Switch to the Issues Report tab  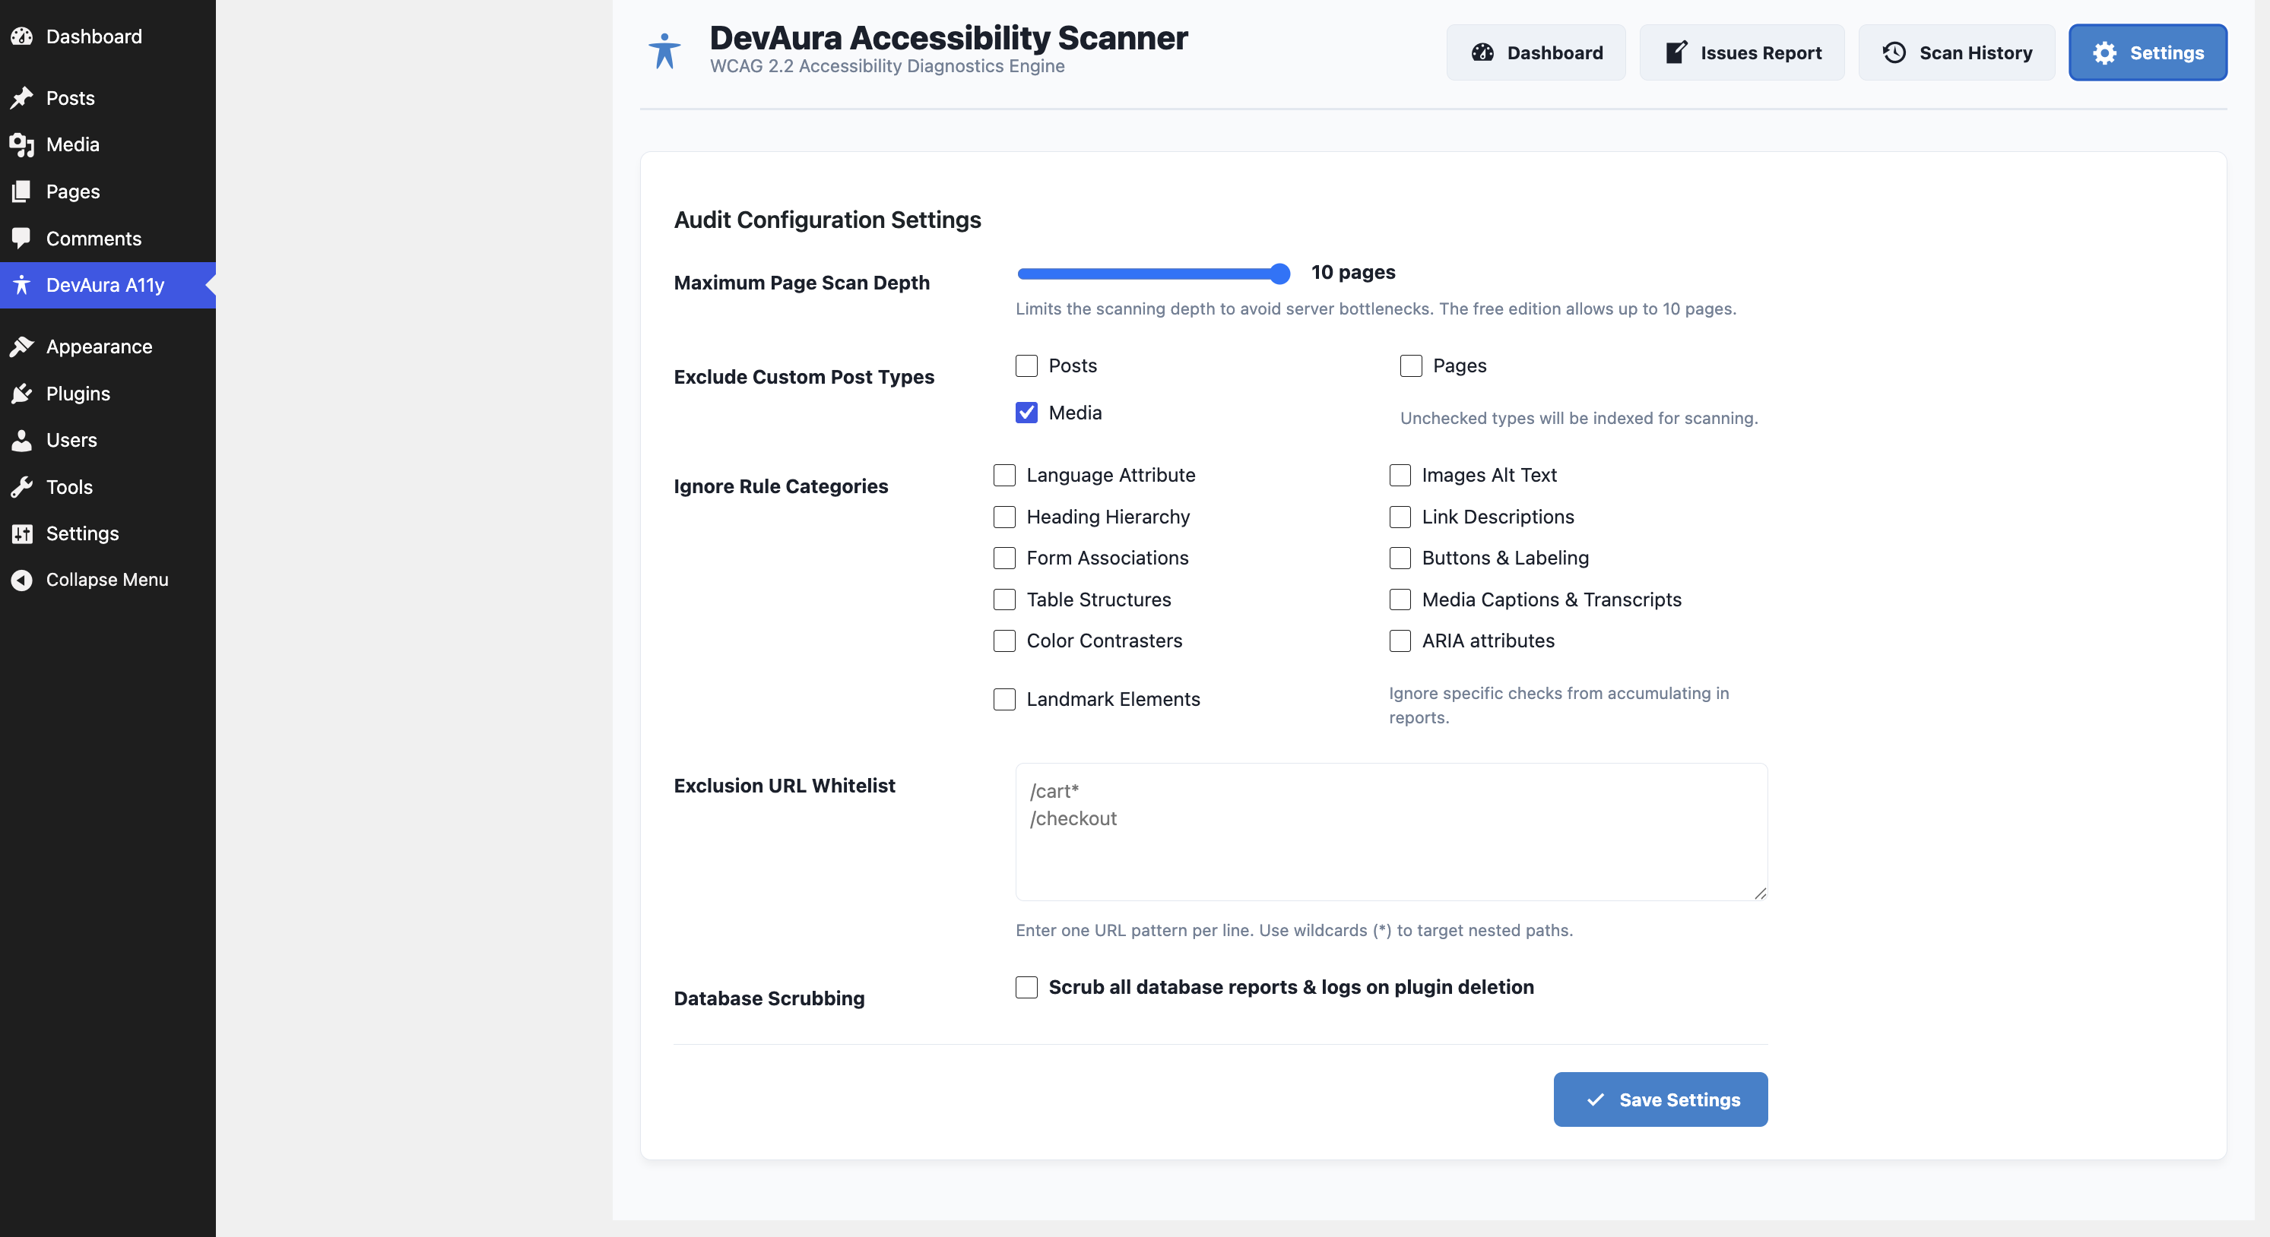(x=1742, y=53)
